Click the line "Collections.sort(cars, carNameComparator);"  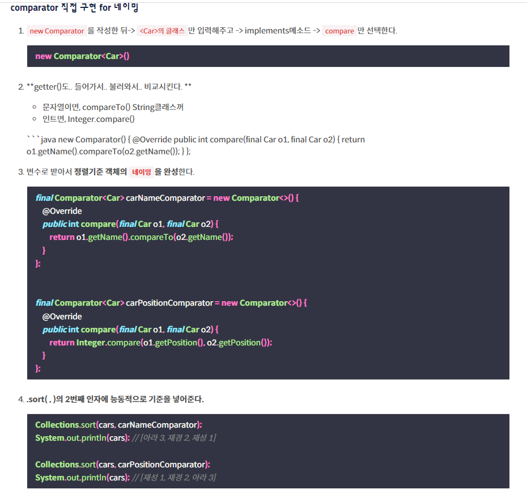[118, 425]
